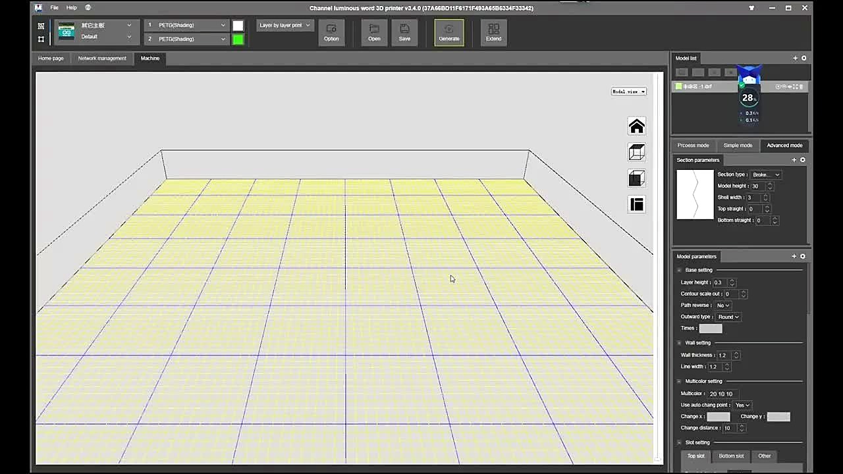Switch to Simple mode tab
Image resolution: width=843 pixels, height=474 pixels.
coord(738,145)
